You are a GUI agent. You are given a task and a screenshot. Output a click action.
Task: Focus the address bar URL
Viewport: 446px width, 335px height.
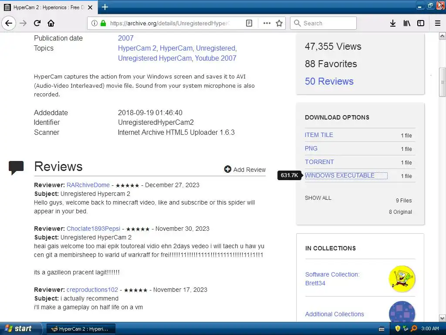[169, 23]
